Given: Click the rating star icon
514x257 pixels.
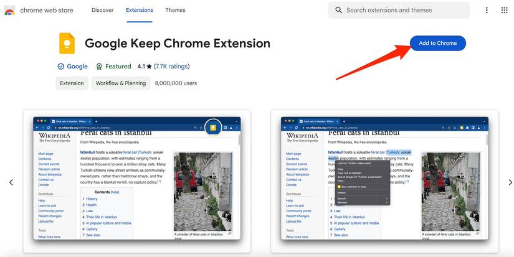Looking at the screenshot, I should coord(149,67).
